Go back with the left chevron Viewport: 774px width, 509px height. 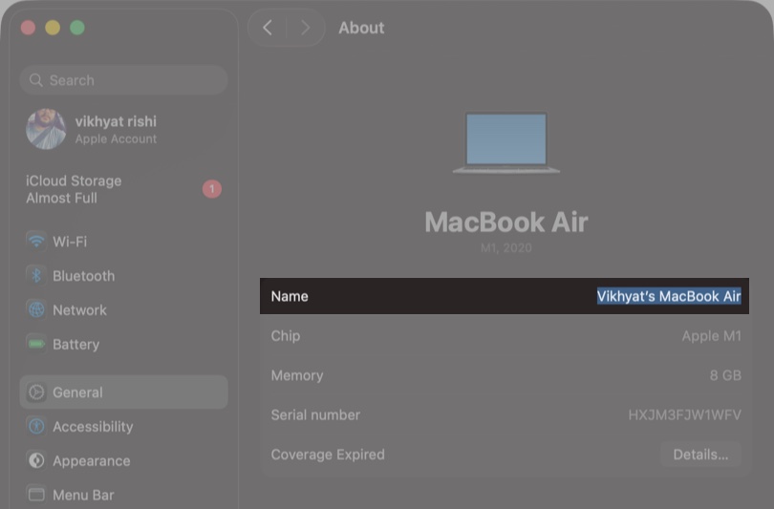tap(268, 28)
